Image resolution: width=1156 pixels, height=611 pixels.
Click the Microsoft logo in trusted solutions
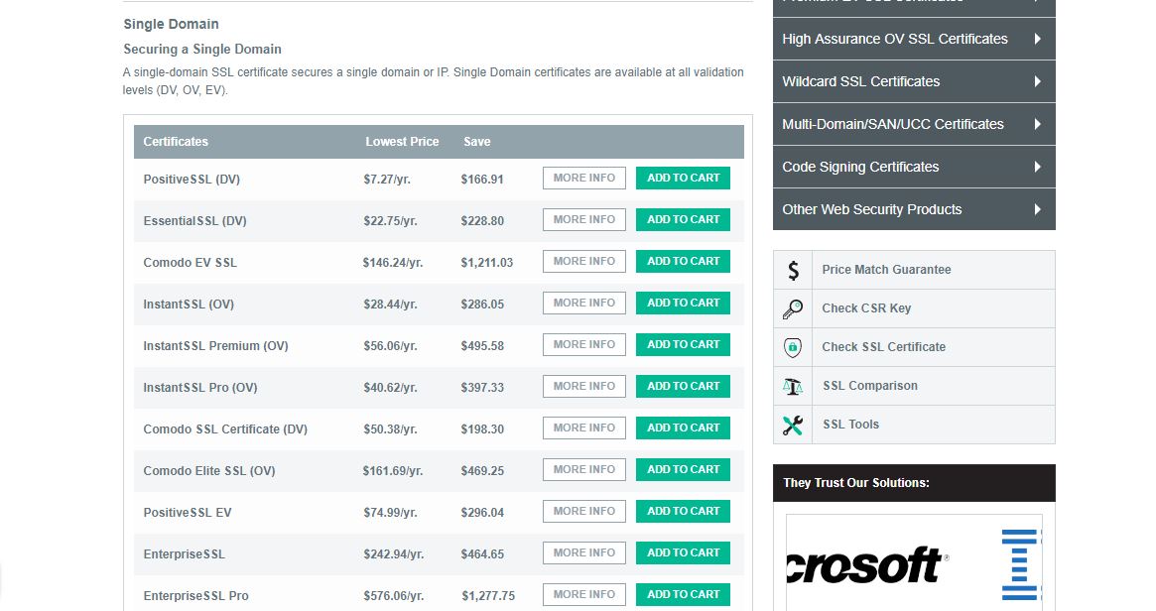coord(867,565)
